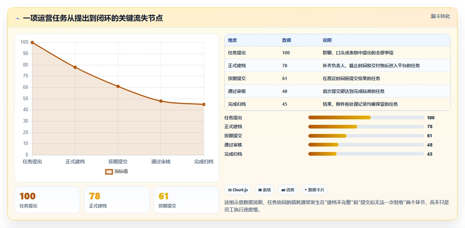Click the progress value 61 label
Screen dimensions: 465x228
pos(430,136)
